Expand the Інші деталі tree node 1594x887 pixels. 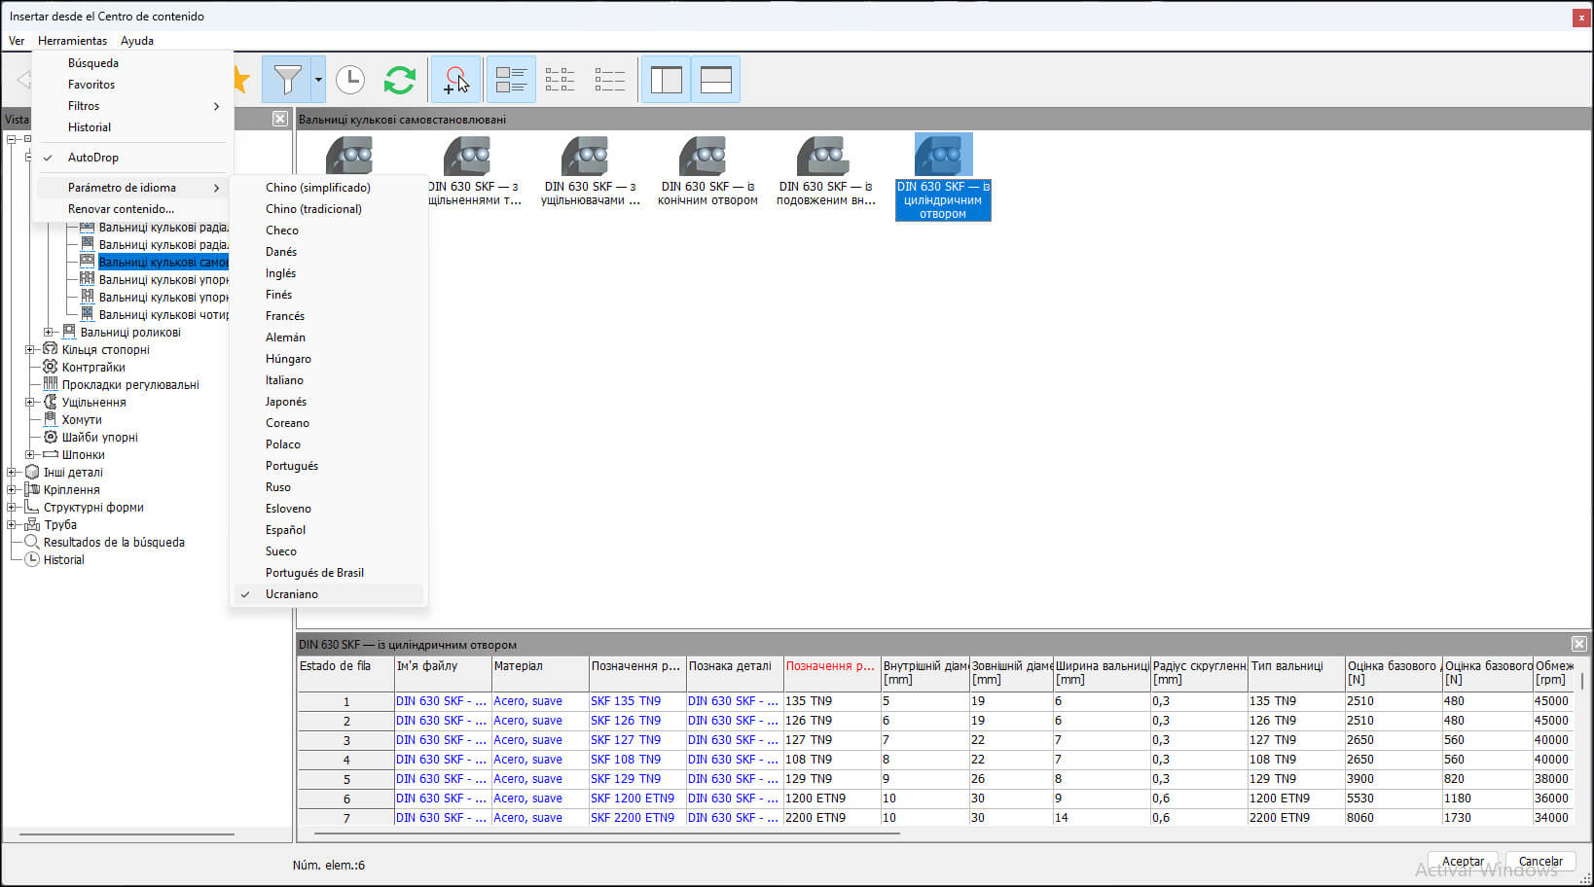point(12,473)
